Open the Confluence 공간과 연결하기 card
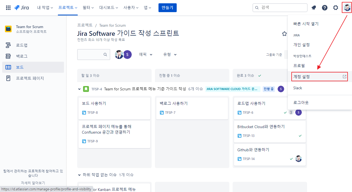Viewport: 352px width, 192px height. [x=114, y=134]
